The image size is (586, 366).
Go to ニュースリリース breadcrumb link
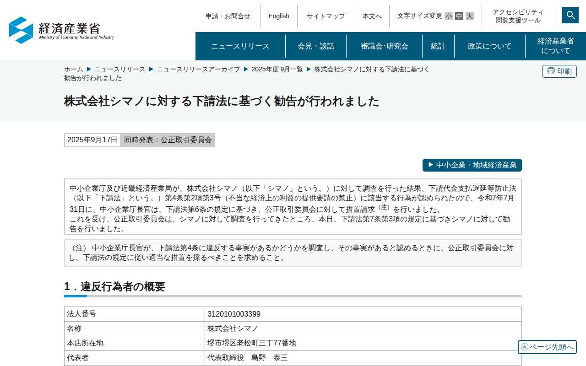coord(120,69)
